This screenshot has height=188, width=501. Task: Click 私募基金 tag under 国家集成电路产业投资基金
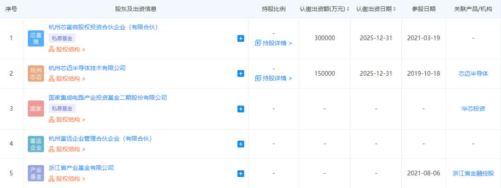pos(62,108)
